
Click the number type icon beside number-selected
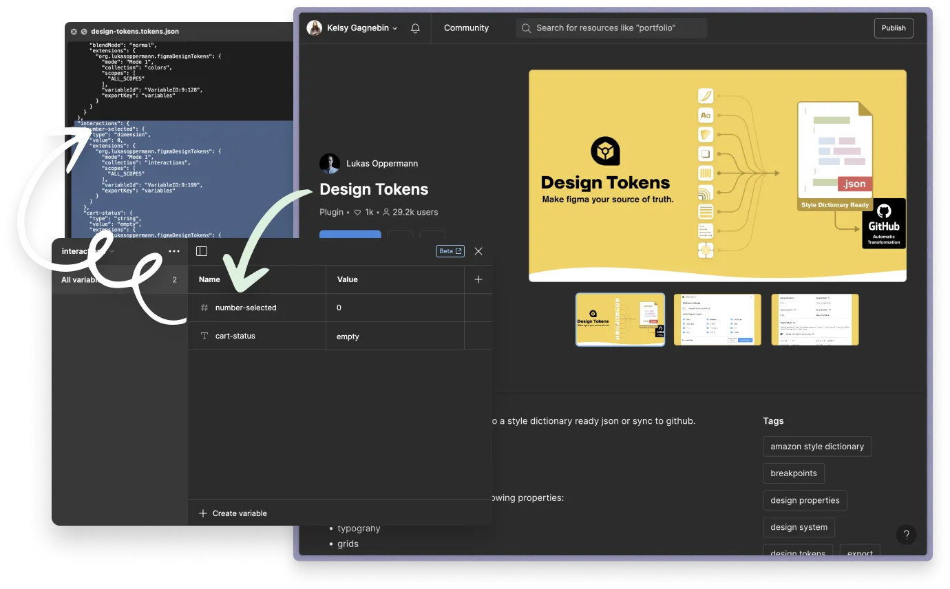[203, 308]
